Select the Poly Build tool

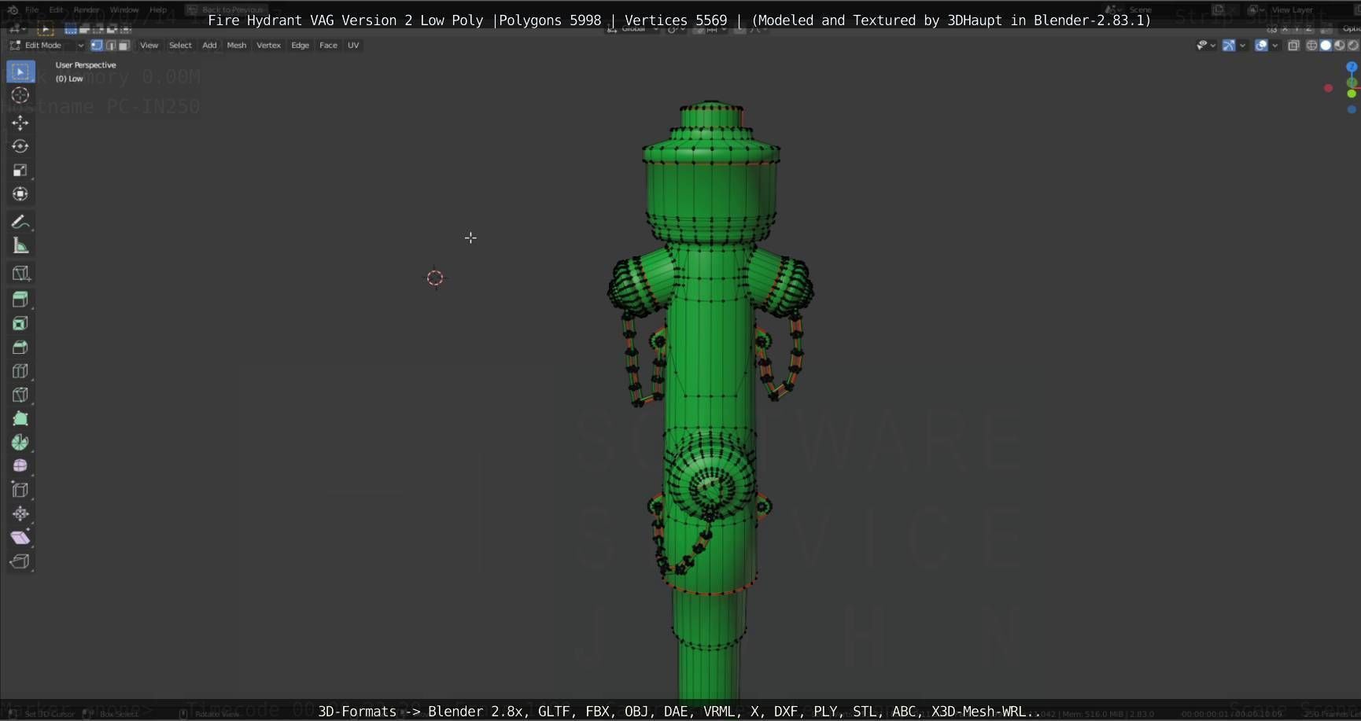click(x=20, y=418)
